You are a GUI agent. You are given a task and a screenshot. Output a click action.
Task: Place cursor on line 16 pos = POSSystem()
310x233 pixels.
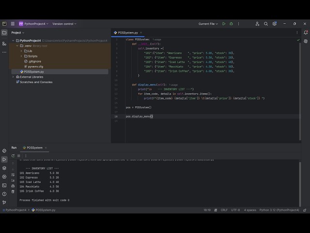[139, 107]
